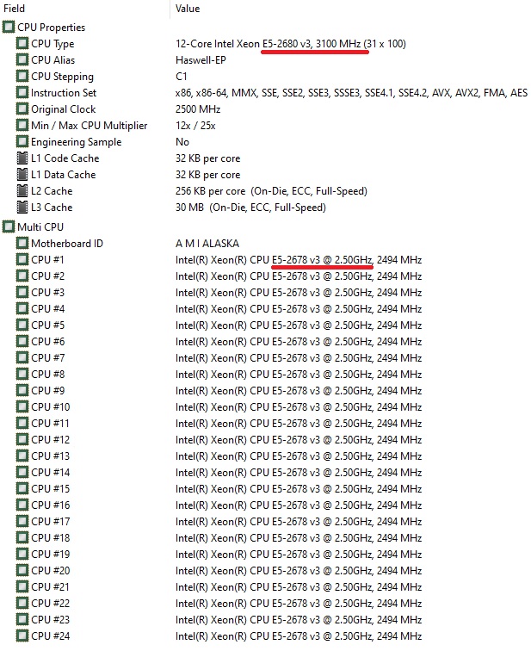Select the L3 Cache label

click(52, 208)
